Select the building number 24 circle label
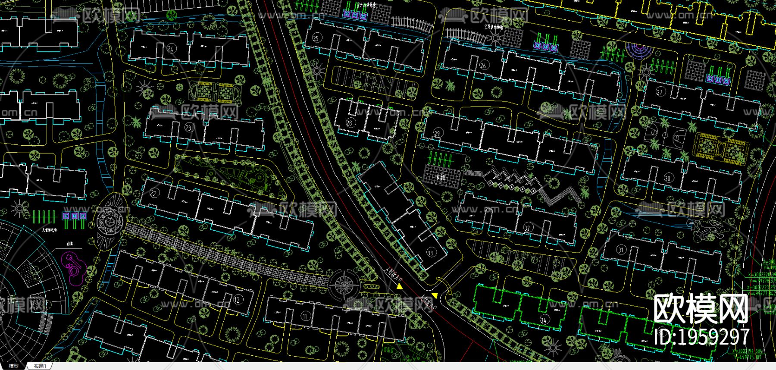 pyautogui.click(x=171, y=49)
